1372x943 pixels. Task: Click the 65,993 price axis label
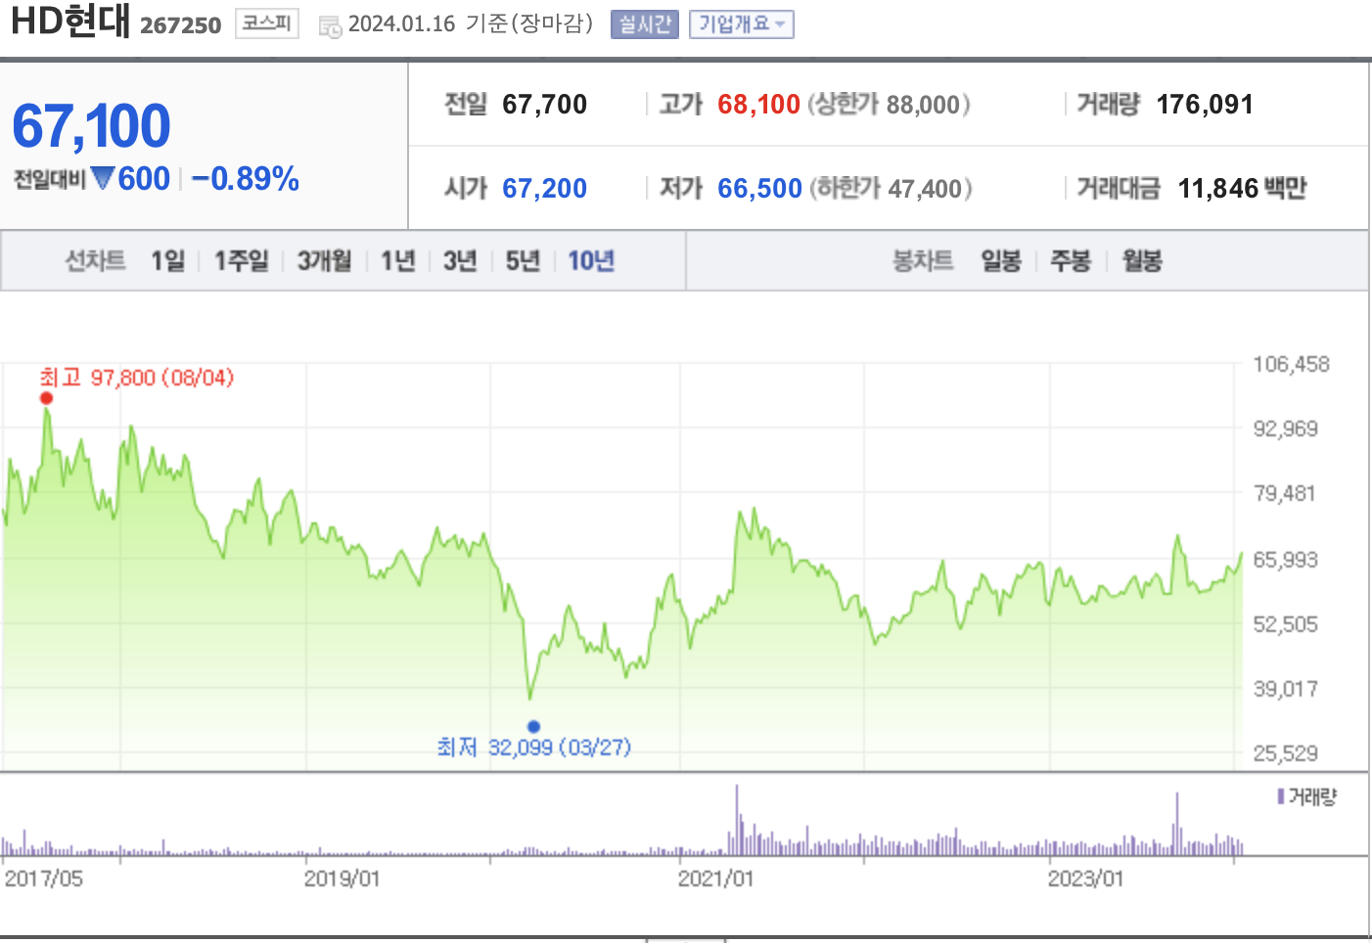click(1286, 560)
